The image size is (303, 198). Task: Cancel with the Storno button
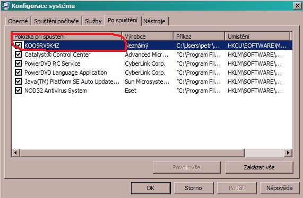pyautogui.click(x=194, y=188)
